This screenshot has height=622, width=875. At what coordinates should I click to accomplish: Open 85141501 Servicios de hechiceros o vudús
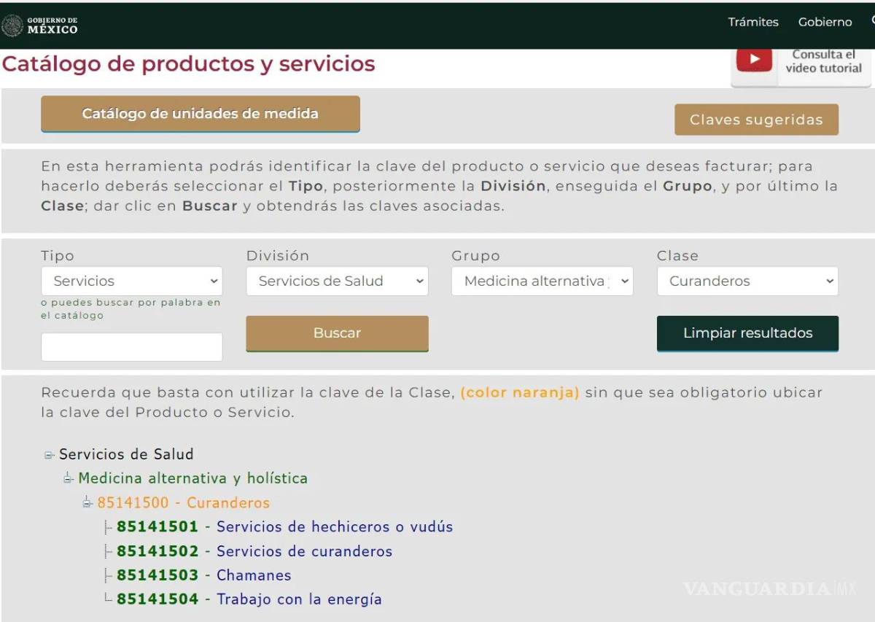click(x=284, y=526)
